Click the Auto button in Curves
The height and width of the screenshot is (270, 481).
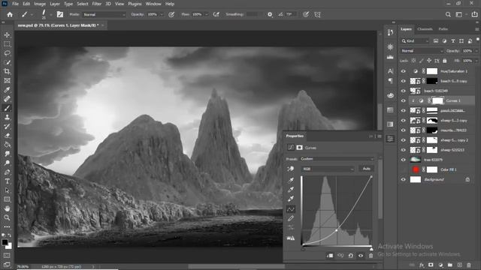click(367, 169)
